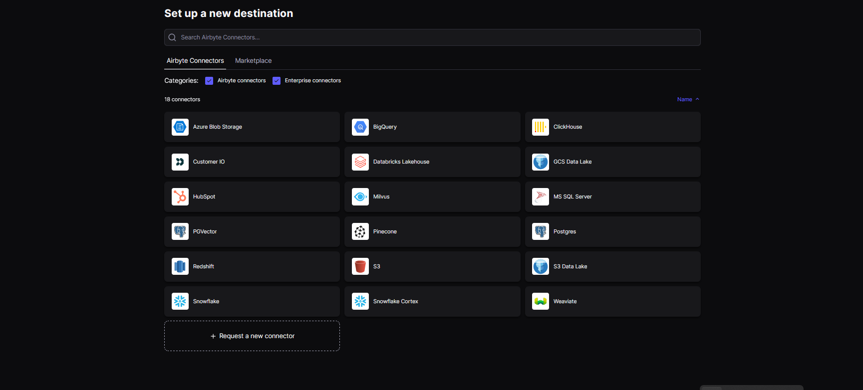The width and height of the screenshot is (863, 390).
Task: Click Request a new connector button
Action: tap(252, 336)
